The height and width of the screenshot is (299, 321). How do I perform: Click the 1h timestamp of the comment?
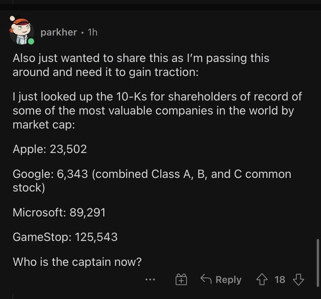pos(92,32)
